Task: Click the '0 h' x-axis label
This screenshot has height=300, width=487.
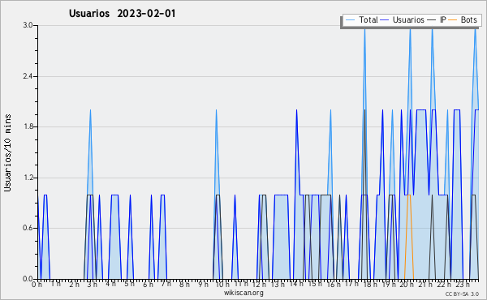Action: point(37,285)
